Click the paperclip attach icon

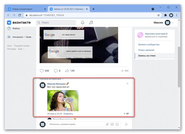(107, 124)
